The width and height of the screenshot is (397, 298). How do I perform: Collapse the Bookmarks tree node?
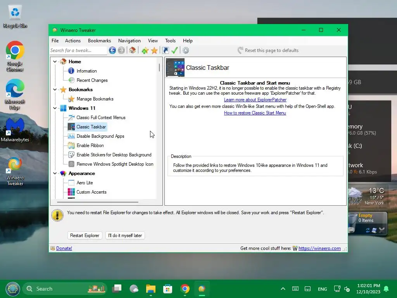pyautogui.click(x=55, y=90)
